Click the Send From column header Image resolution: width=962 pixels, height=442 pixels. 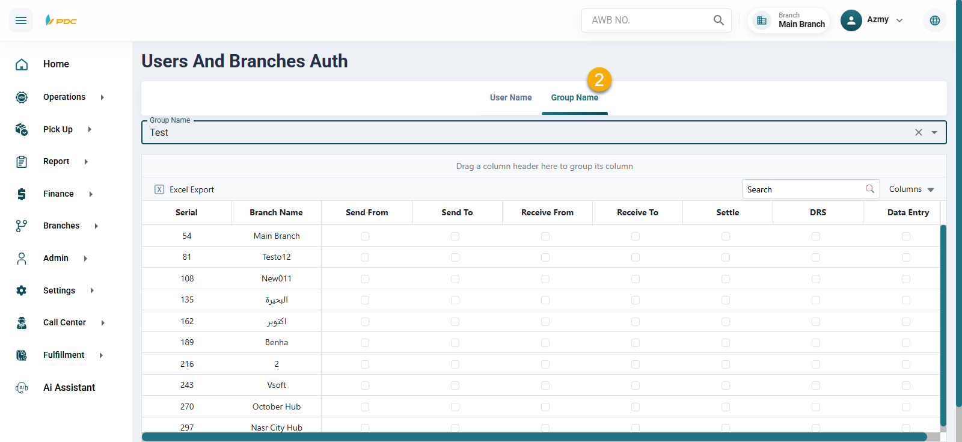367,212
